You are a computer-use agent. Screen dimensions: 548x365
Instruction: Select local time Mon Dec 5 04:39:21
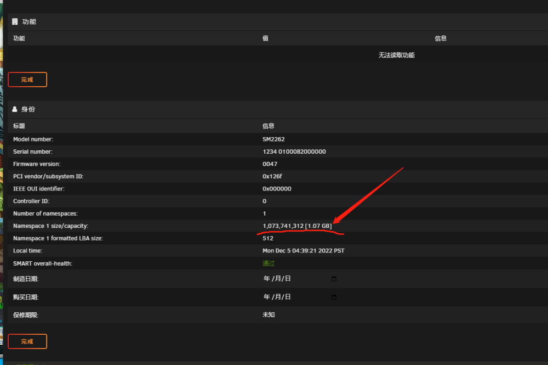[290, 251]
